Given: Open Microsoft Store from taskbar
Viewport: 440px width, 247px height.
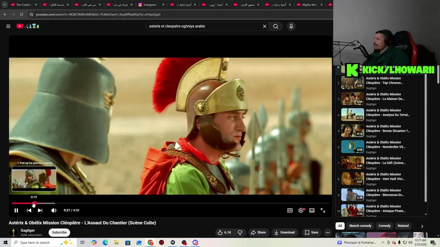Looking at the screenshot, I should (x=128, y=243).
